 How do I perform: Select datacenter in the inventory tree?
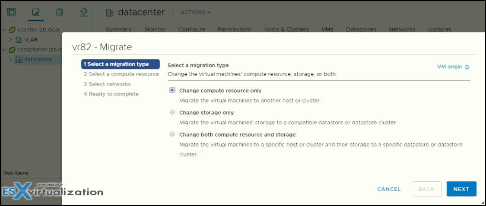(38, 60)
